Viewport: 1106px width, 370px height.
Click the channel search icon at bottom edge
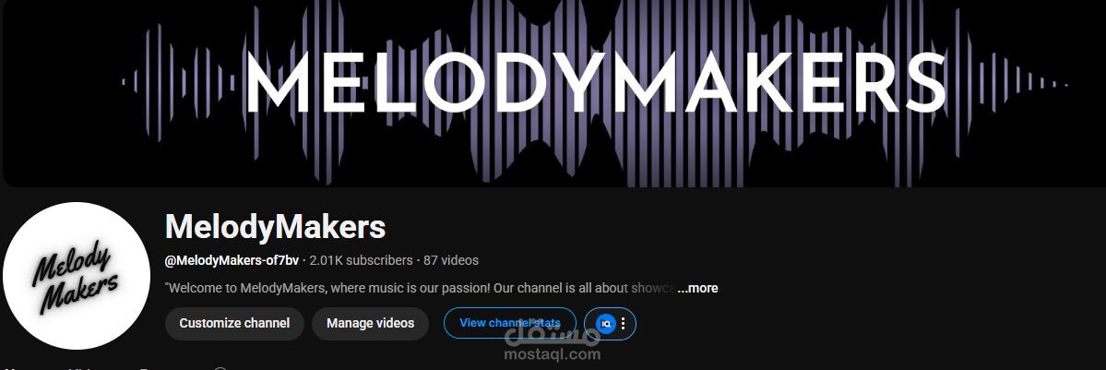click(x=220, y=368)
